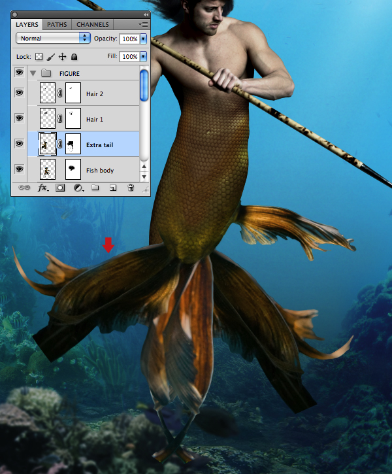Select the FIGURE group name
Image resolution: width=392 pixels, height=474 pixels.
point(69,74)
